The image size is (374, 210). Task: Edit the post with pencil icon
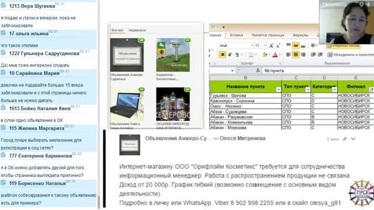click(x=344, y=139)
